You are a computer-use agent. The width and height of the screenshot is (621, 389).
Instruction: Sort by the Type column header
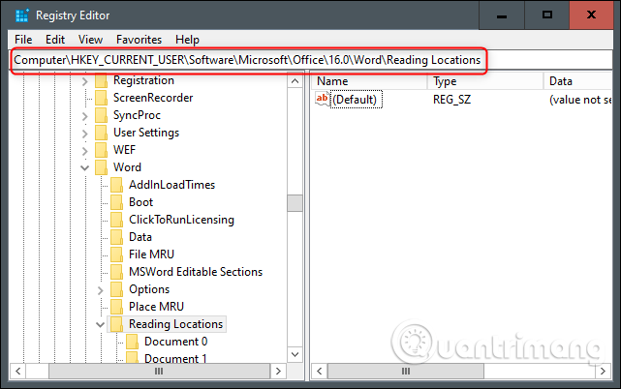pos(485,81)
